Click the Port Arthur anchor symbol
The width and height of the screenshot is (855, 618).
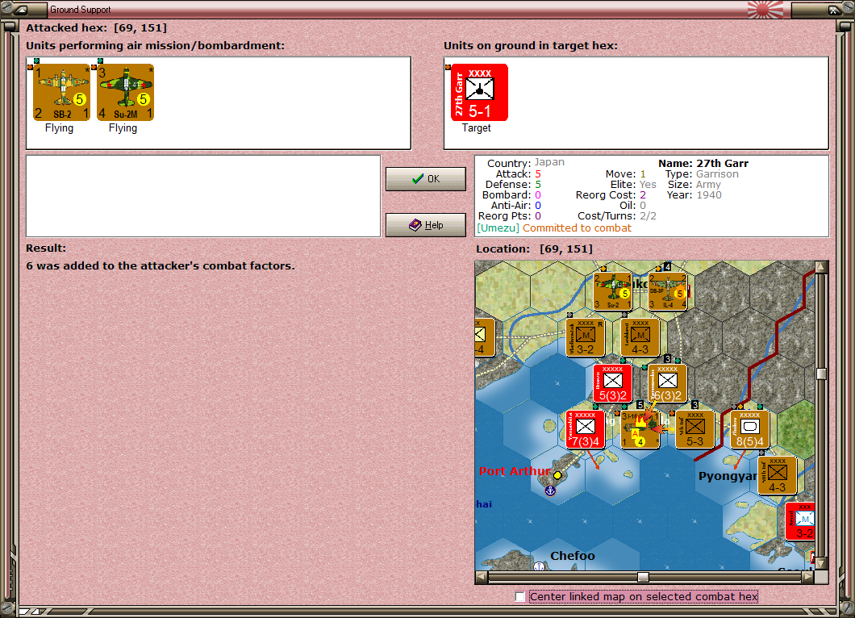551,489
